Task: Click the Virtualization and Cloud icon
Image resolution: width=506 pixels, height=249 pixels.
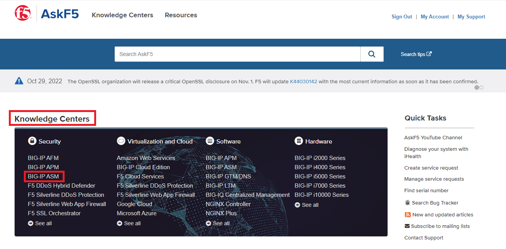Action: click(121, 141)
